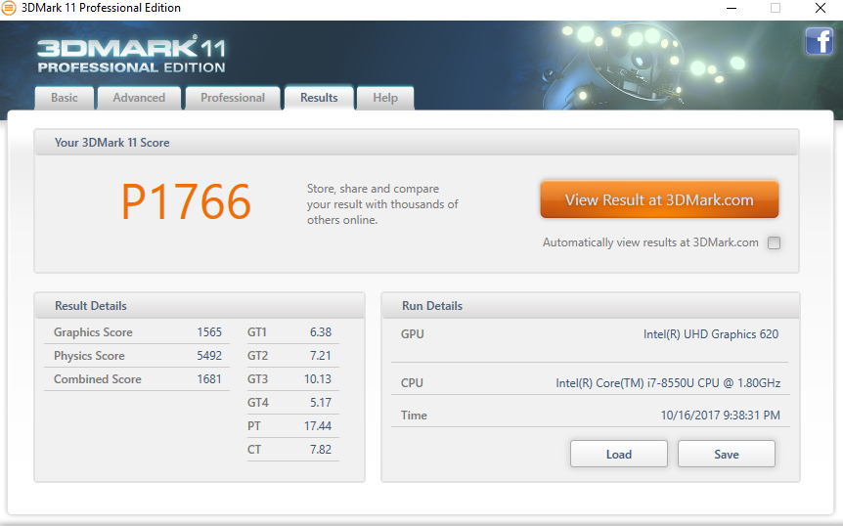Click the Facebook icon in the header
The width and height of the screenshot is (843, 526).
click(819, 41)
